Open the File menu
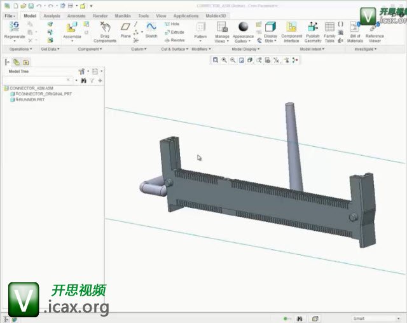 point(10,16)
